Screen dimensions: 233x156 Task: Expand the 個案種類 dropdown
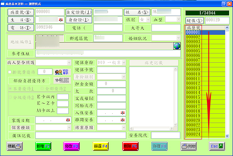pos(69,127)
